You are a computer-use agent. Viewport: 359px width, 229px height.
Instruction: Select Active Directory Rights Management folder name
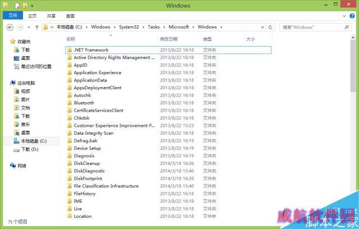(114, 57)
